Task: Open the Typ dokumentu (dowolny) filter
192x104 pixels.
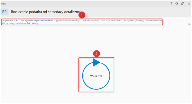Action: [67, 20]
